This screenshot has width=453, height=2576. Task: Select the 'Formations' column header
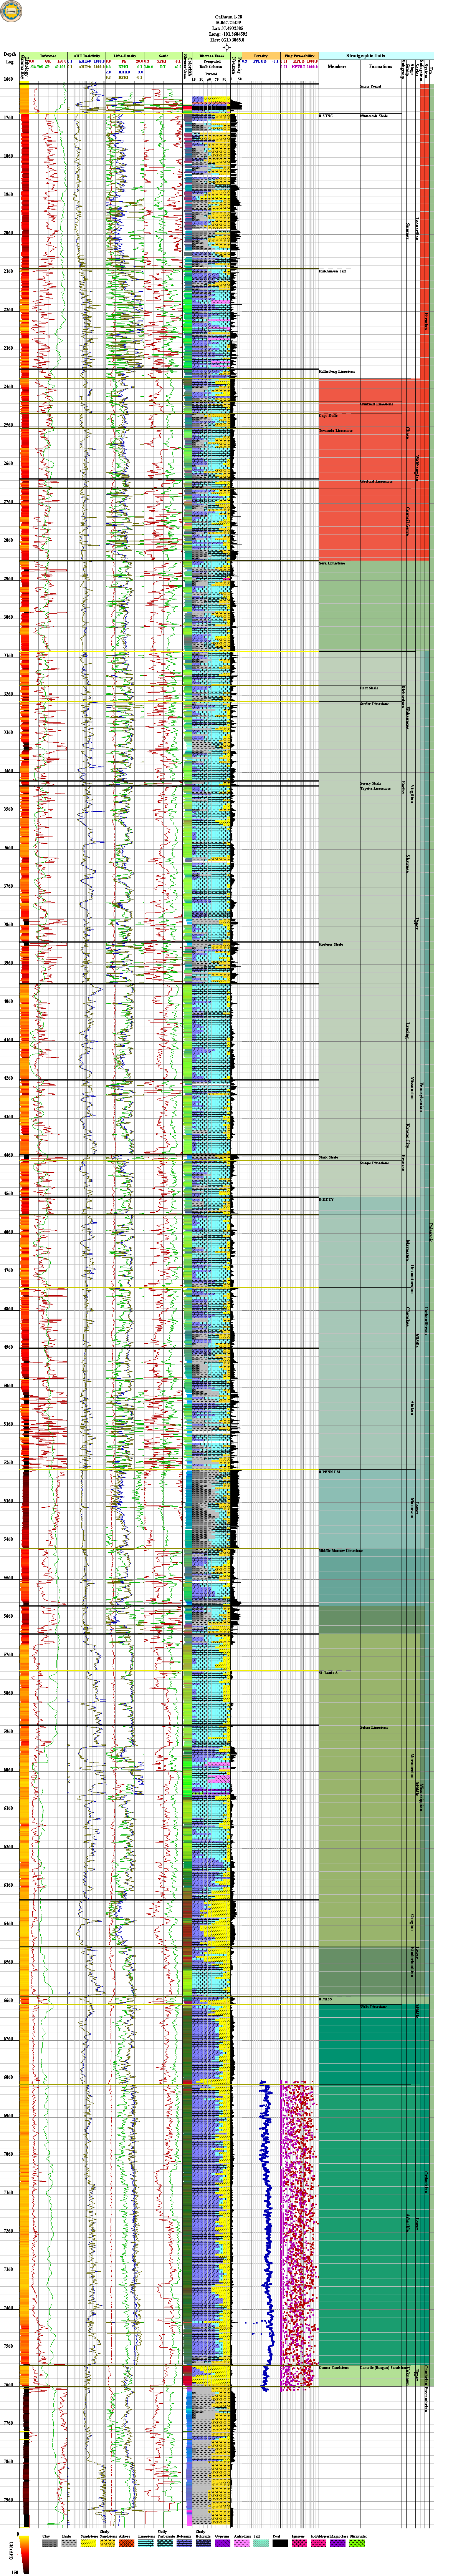point(380,66)
